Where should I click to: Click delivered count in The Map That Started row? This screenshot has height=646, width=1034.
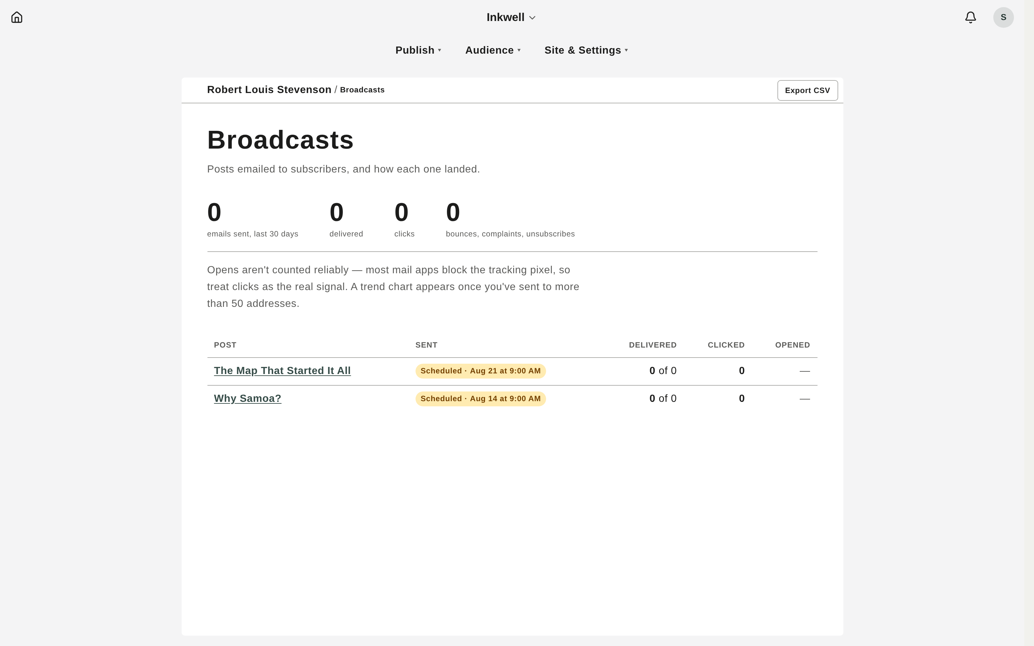(663, 371)
